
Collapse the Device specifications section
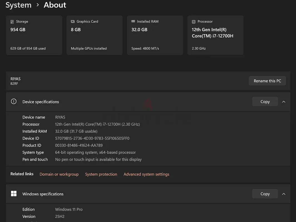(x=283, y=102)
